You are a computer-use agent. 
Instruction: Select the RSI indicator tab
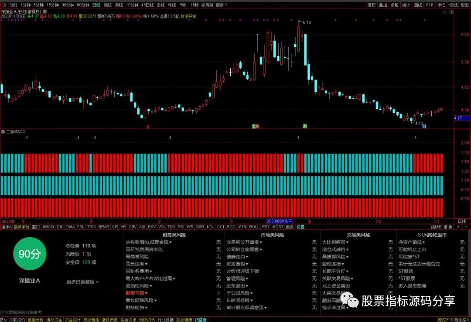(x=181, y=227)
